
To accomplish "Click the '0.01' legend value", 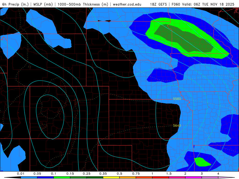I will pos(21,174).
